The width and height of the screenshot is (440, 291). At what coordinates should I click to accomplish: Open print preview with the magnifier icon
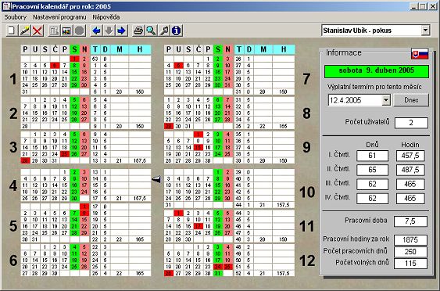[x=151, y=31]
